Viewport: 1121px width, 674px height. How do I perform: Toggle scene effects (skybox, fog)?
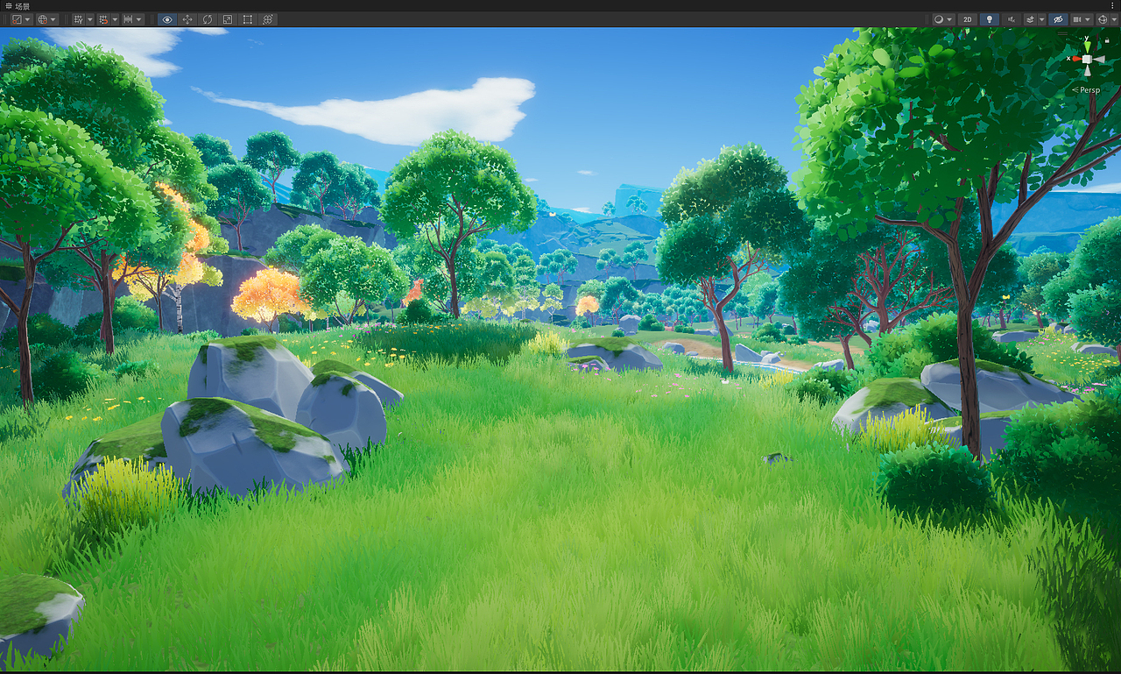1031,19
